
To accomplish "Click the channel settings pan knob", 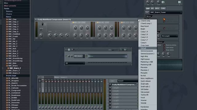I will pyautogui.click(x=148, y=2).
